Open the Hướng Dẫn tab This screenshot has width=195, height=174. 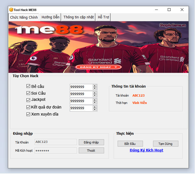pyautogui.click(x=50, y=17)
